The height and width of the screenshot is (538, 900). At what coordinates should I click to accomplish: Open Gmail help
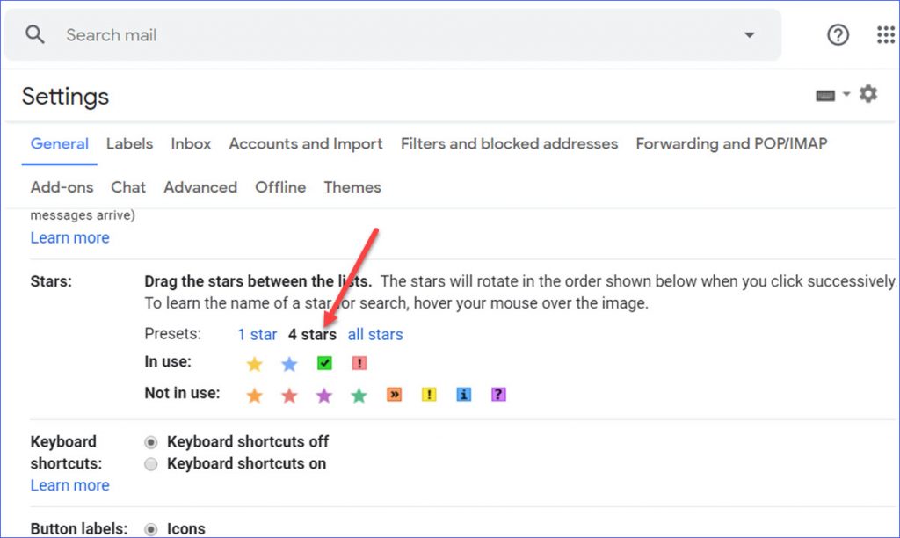838,34
